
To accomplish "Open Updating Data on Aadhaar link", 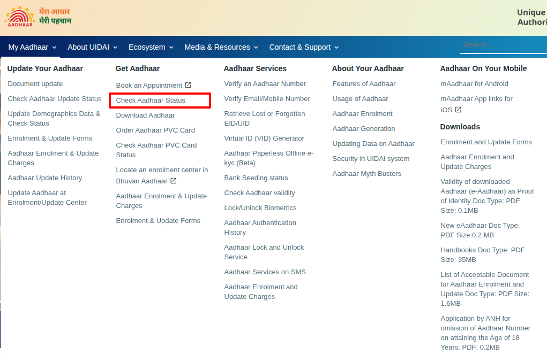I will click(373, 144).
